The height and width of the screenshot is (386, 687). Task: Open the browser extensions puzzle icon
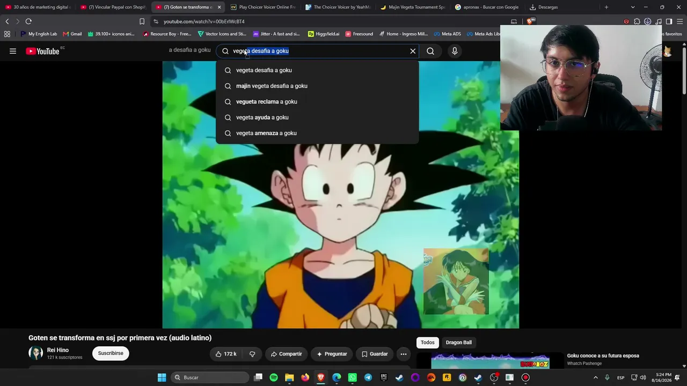(x=637, y=21)
